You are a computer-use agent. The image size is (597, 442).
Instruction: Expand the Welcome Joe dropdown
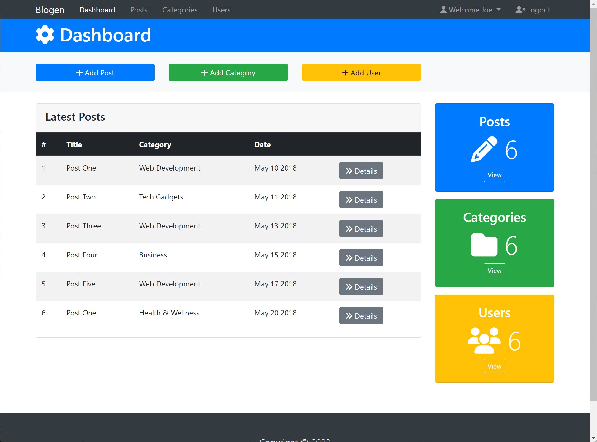click(x=498, y=9)
